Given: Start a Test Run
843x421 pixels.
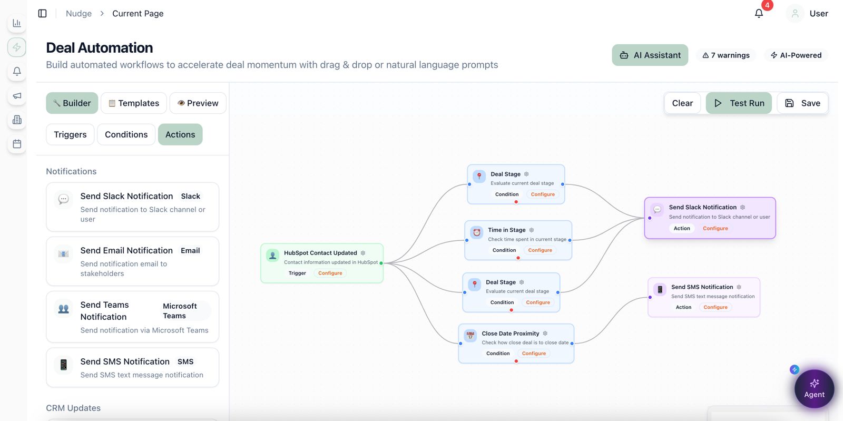Looking at the screenshot, I should pos(739,103).
